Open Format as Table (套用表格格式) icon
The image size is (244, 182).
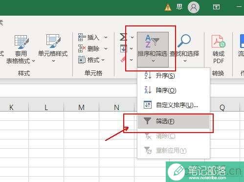coord(22,42)
